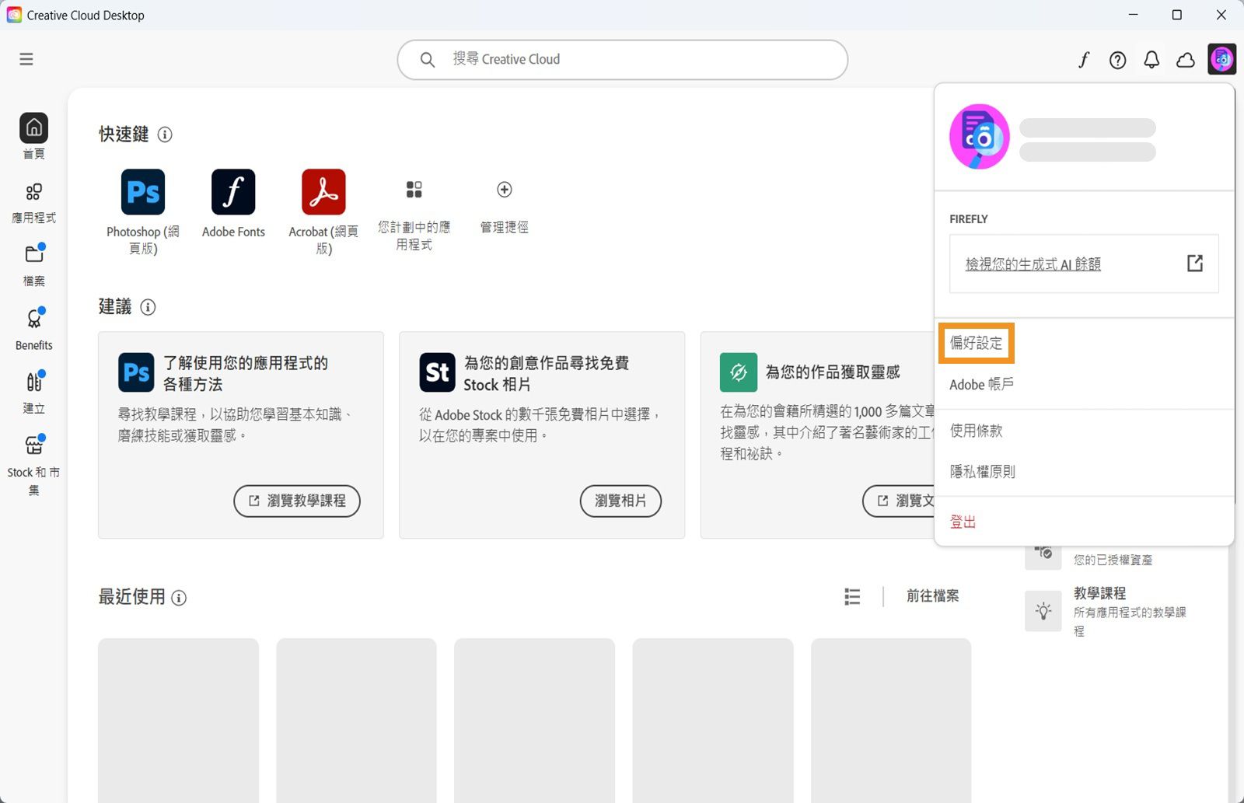The height and width of the screenshot is (803, 1244).
Task: Click 管理捷徑 plus icon
Action: 504,190
